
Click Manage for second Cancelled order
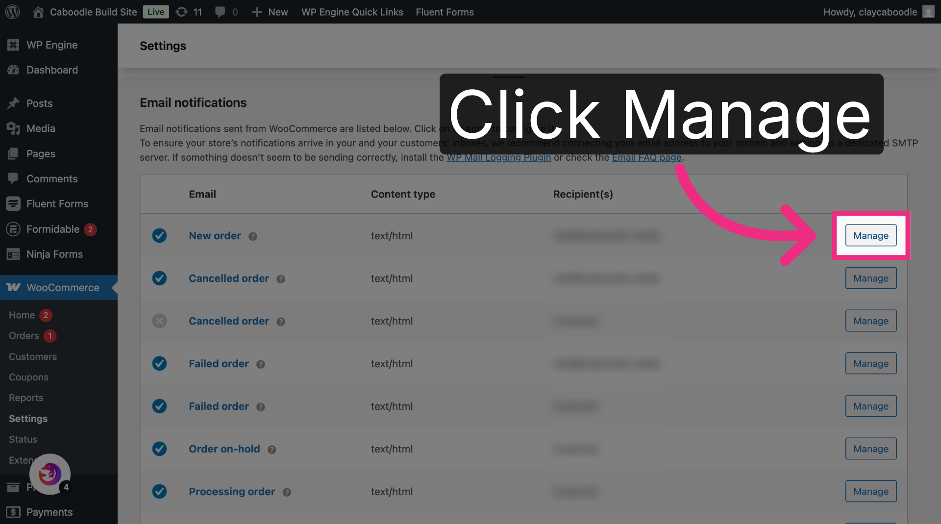click(871, 321)
